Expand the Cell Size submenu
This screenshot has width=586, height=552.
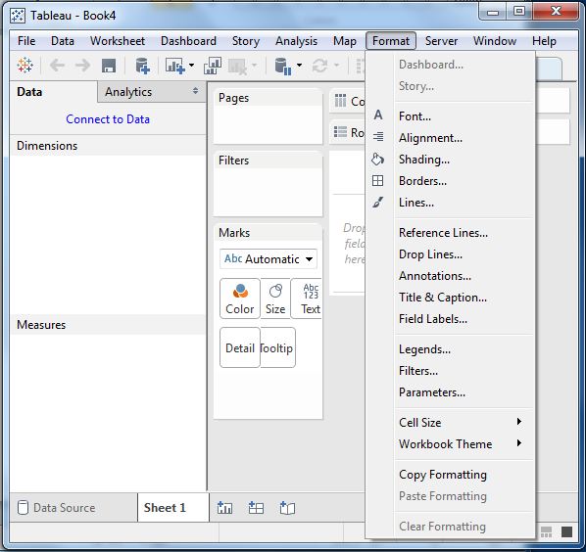(461, 423)
